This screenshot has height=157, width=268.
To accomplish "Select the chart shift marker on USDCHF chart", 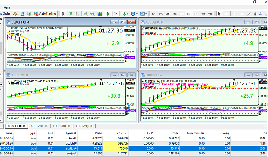I will click(100, 27).
